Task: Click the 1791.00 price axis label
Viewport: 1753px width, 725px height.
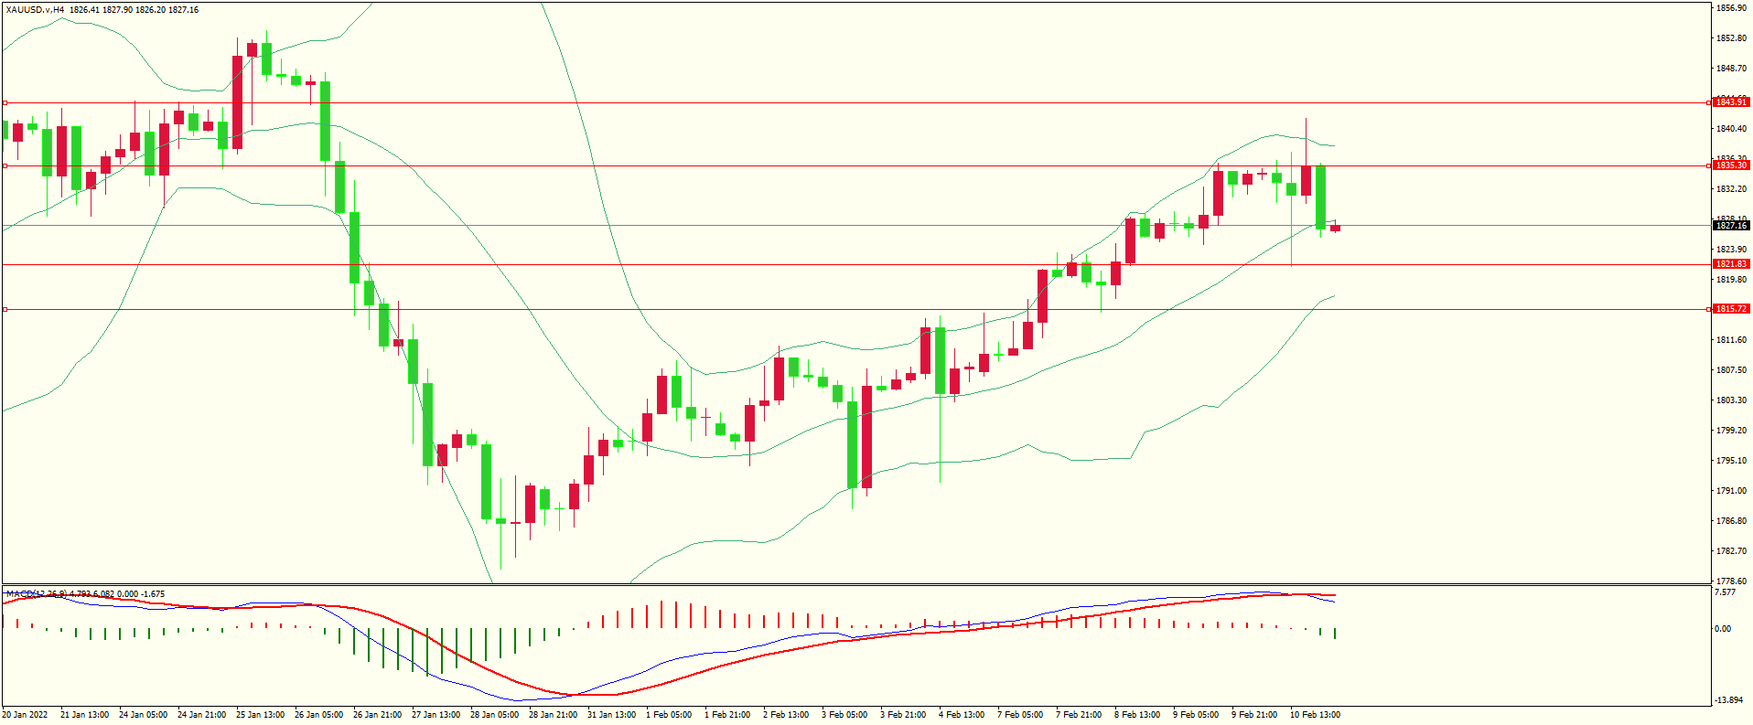Action: click(1731, 491)
